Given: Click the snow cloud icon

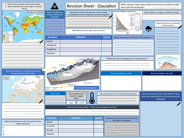Looking at the screenshot, I should [x=148, y=29].
